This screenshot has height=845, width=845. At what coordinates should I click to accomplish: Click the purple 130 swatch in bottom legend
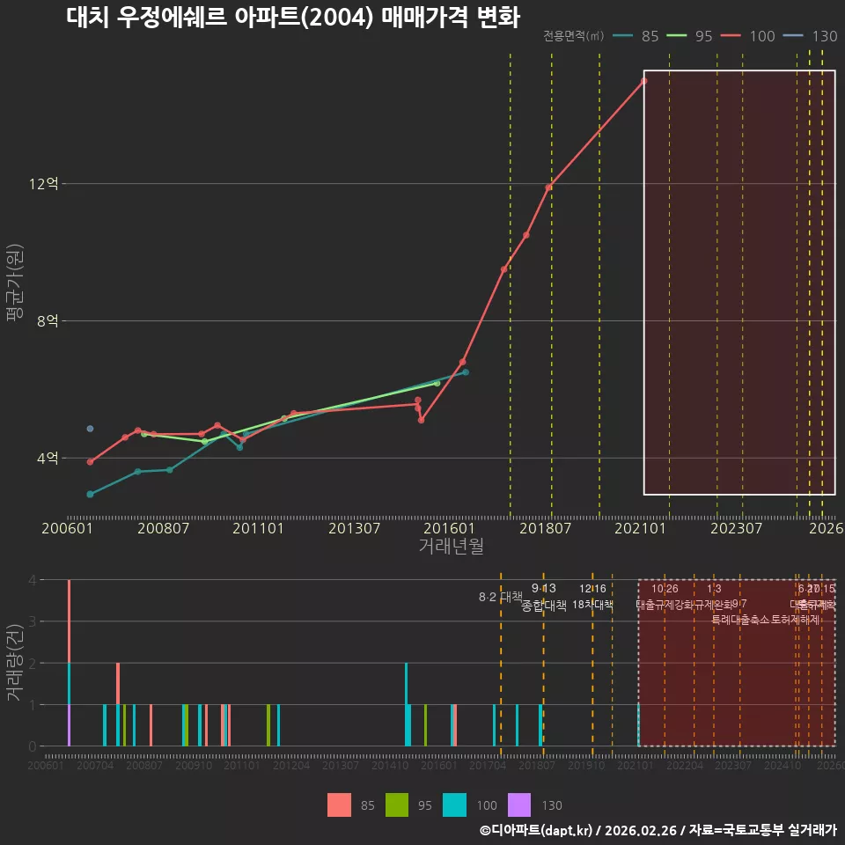tap(519, 805)
